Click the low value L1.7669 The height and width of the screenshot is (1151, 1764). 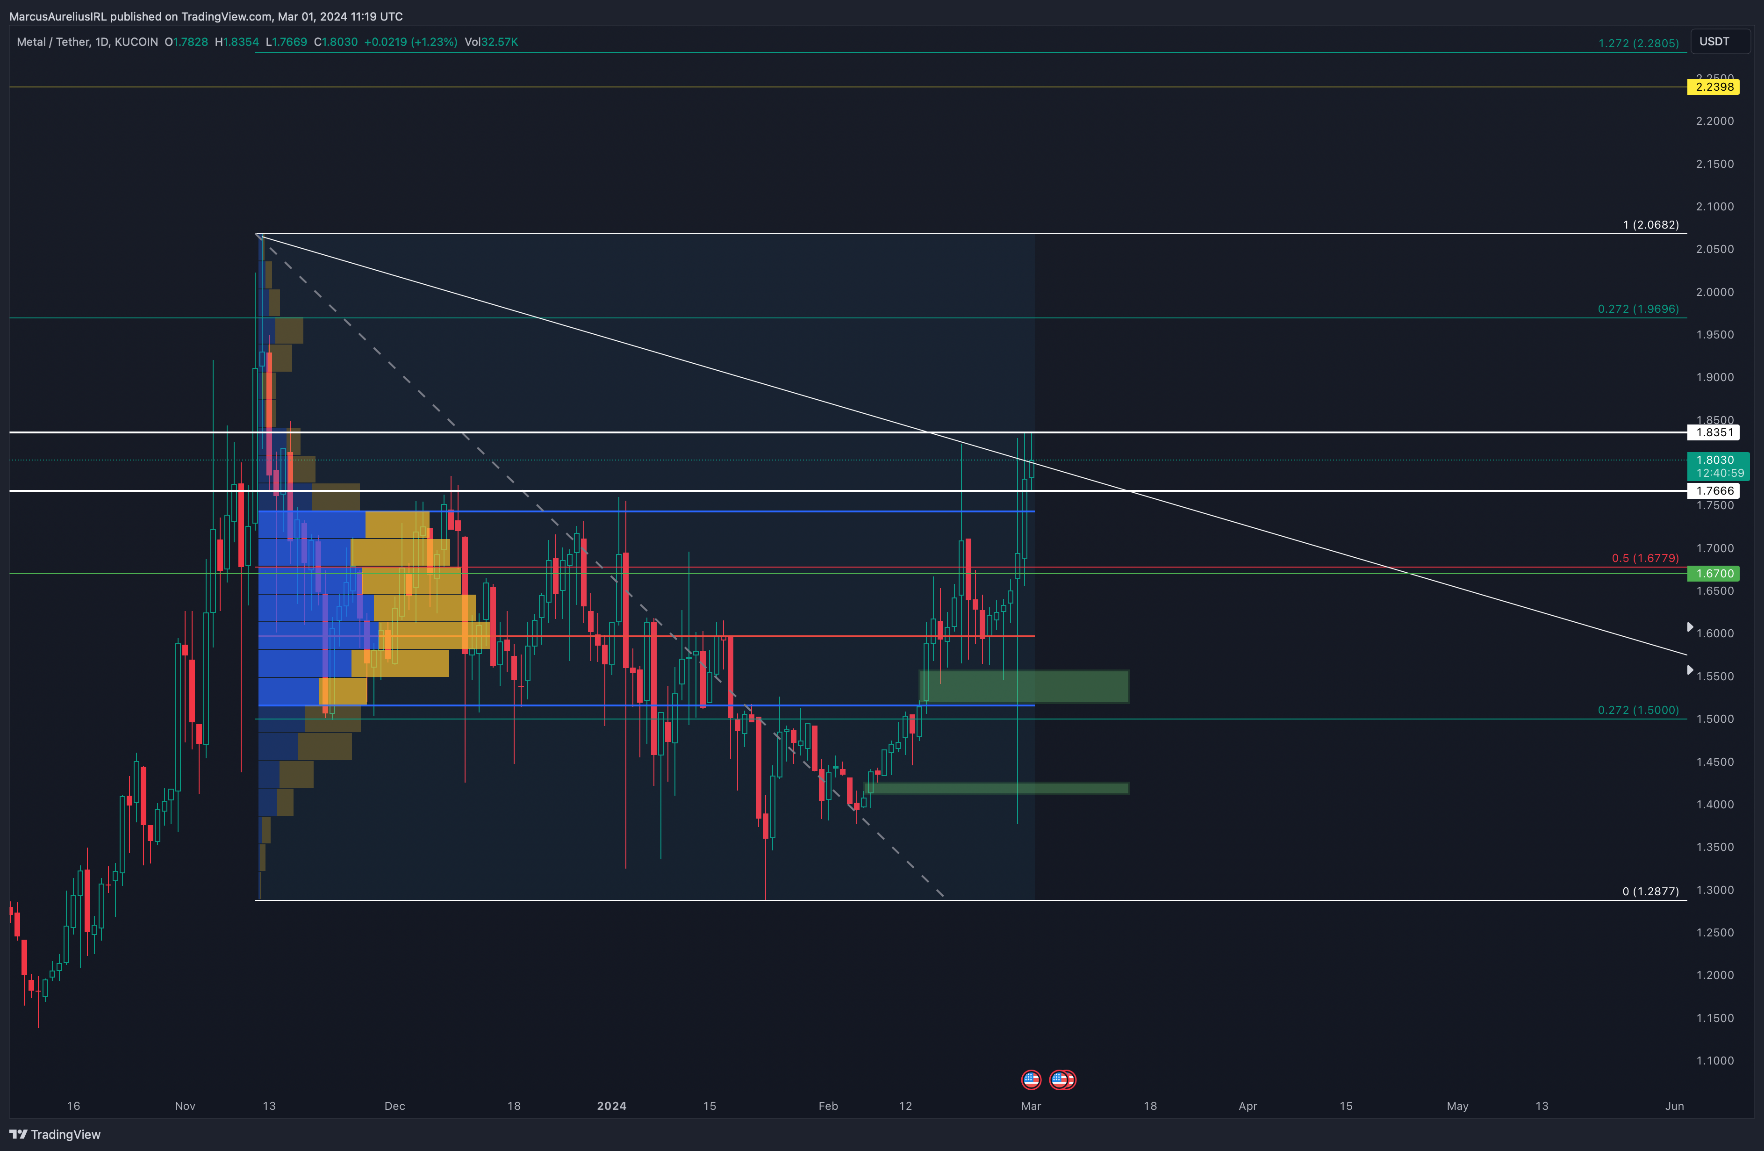(x=286, y=42)
